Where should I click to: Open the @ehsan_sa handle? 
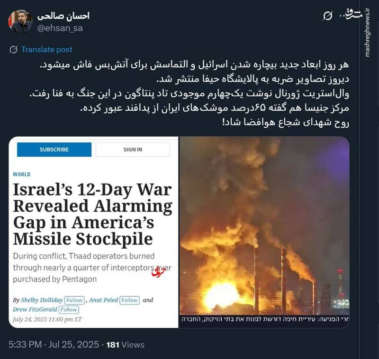click(60, 28)
